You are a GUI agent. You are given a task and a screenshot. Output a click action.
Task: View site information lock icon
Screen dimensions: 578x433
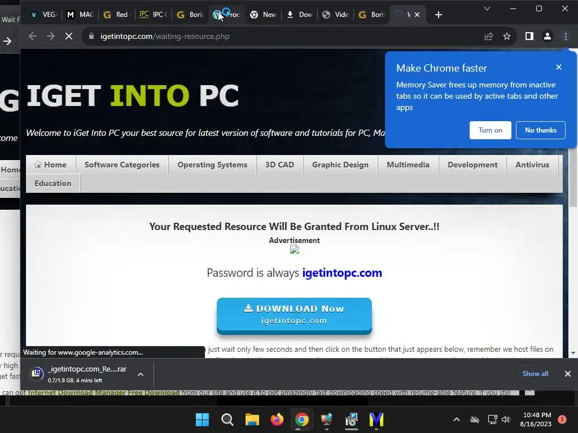click(91, 36)
